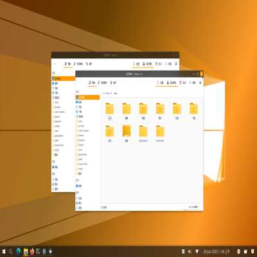Screen dimensions: 257x257
Task: Select the folder with music note emblem
Action: pos(110,134)
